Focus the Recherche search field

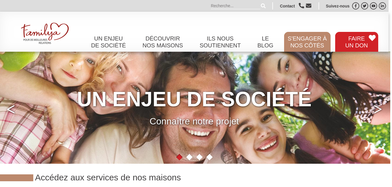[x=235, y=6]
